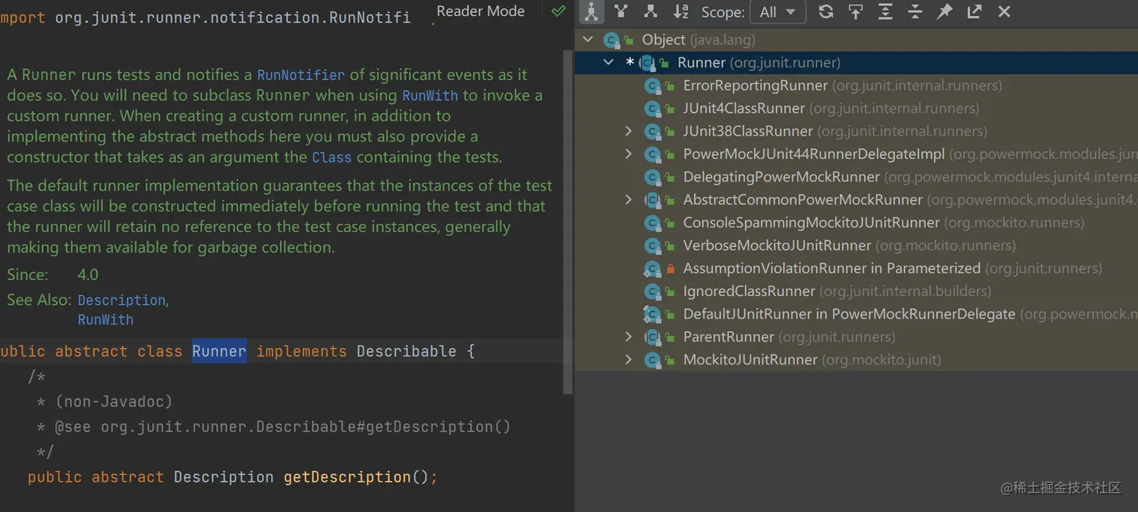Expand the JUnit38ClassRunner node
Screen dimensions: 1138x512
point(628,131)
